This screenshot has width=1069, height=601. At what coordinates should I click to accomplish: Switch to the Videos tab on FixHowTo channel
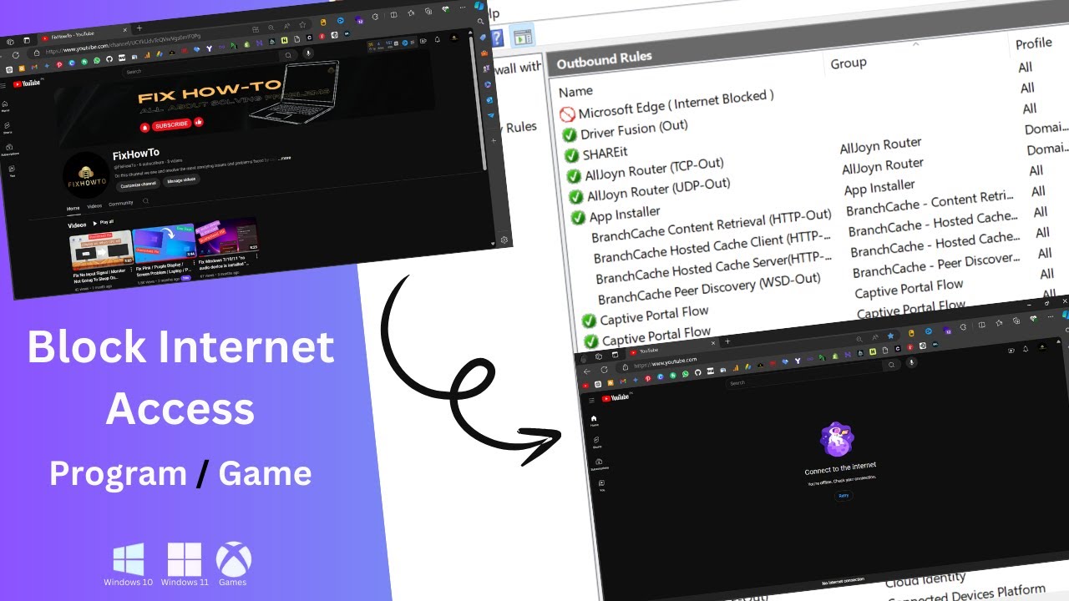tap(95, 205)
